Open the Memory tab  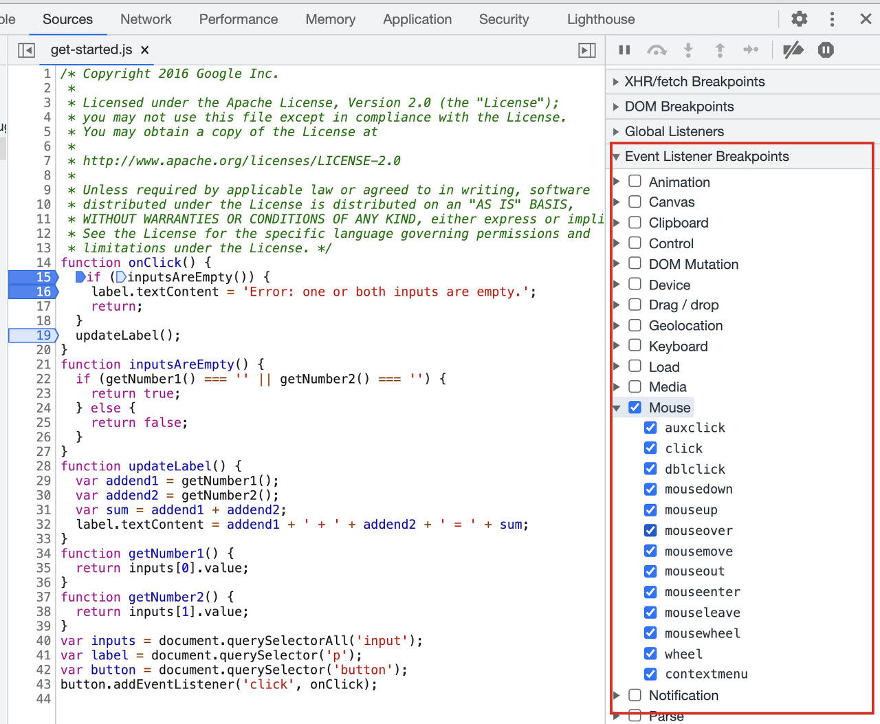pos(331,19)
